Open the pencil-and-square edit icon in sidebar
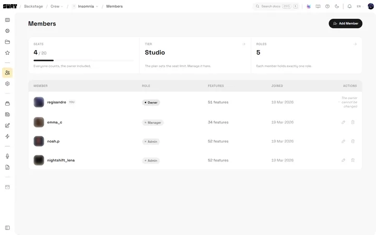Image resolution: width=376 pixels, height=235 pixels. coord(7,125)
